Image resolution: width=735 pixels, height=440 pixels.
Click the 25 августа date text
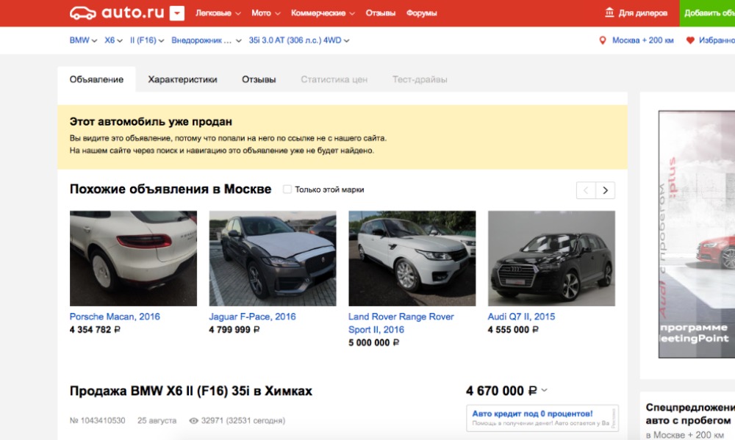pyautogui.click(x=157, y=420)
